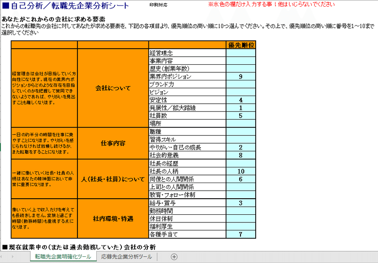
Task: Open the 応募先企業分析ツール sheet tab
Action: pos(126,256)
